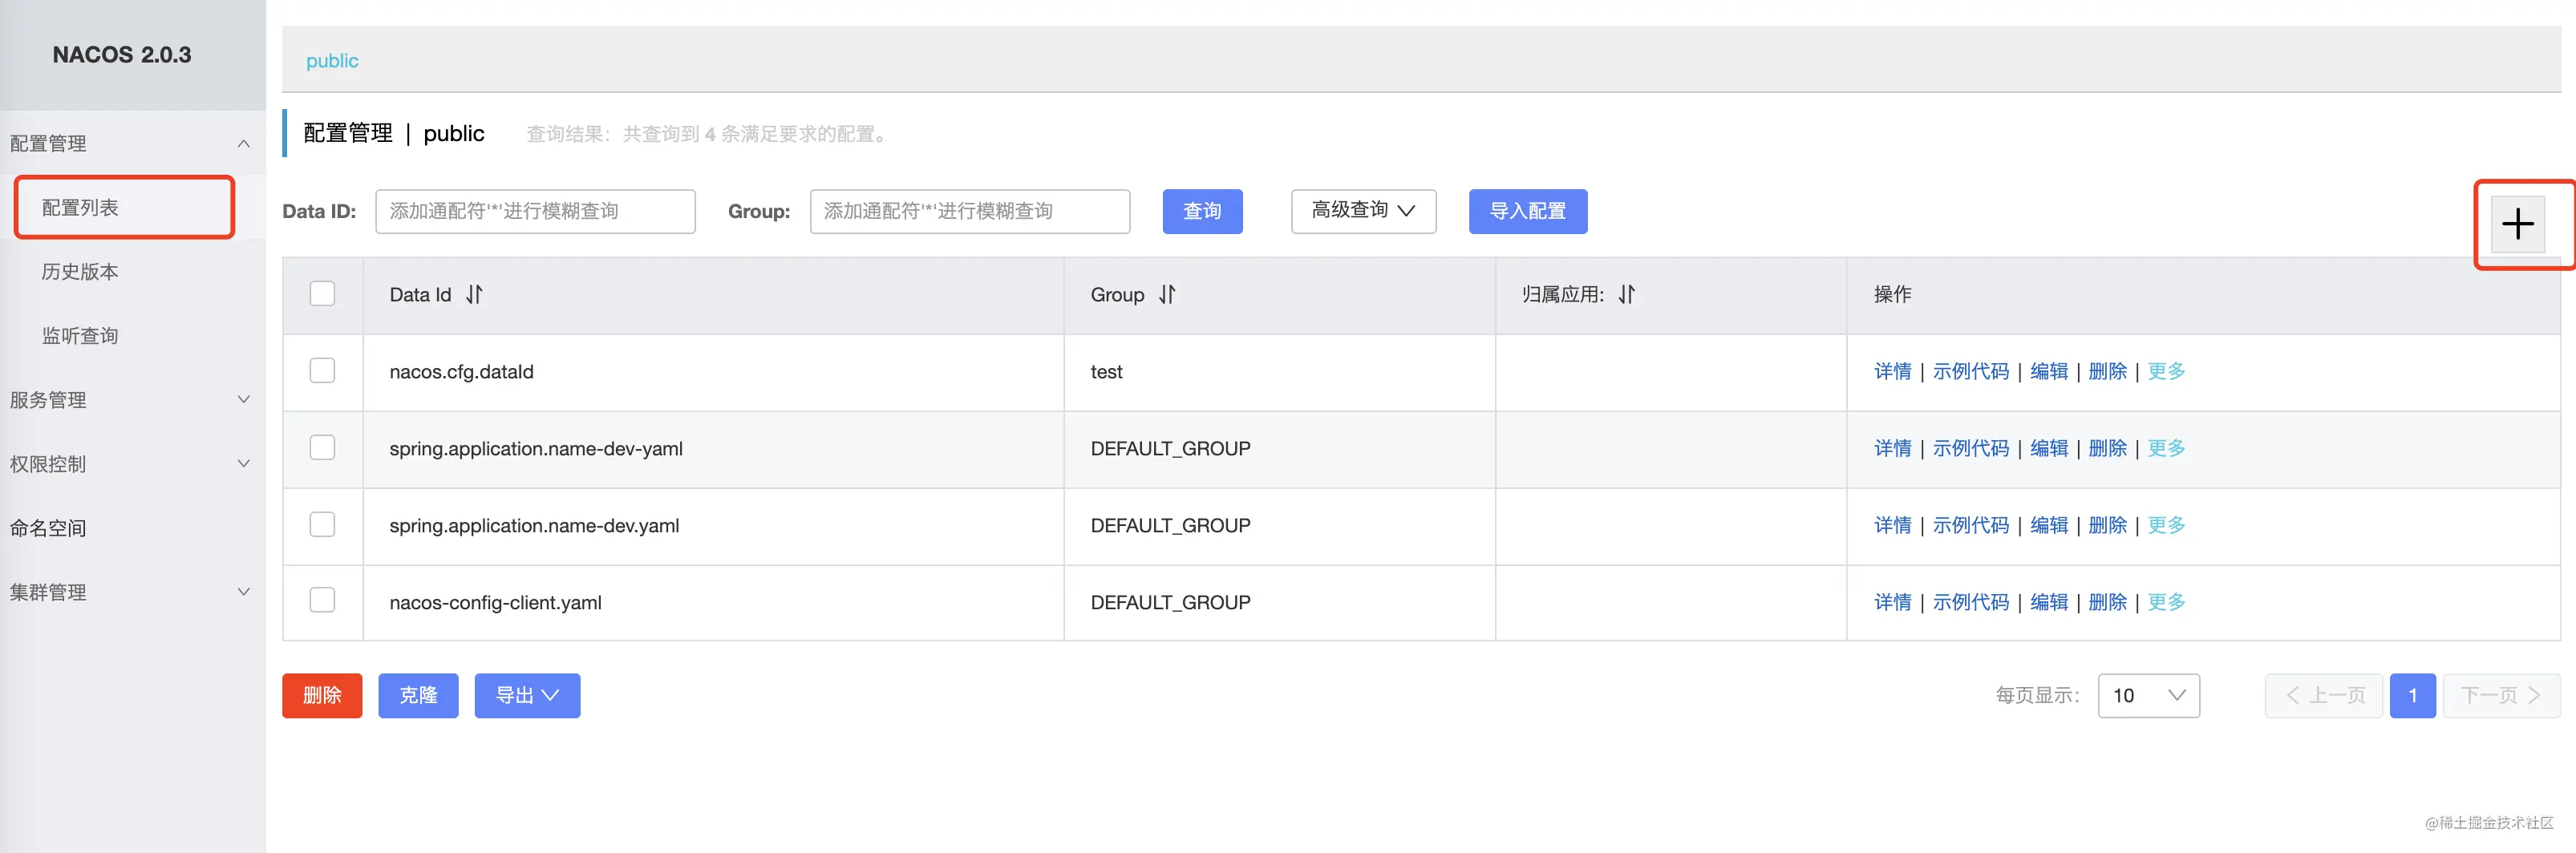Click 更多 for spring.application.name-dev.yaml
Viewport: 2576px width, 853px height.
click(x=2166, y=525)
